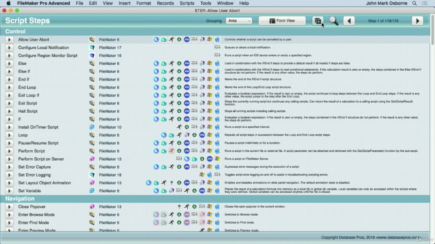Select the Set Variable step name
This screenshot has width=435, height=244.
tap(29, 191)
